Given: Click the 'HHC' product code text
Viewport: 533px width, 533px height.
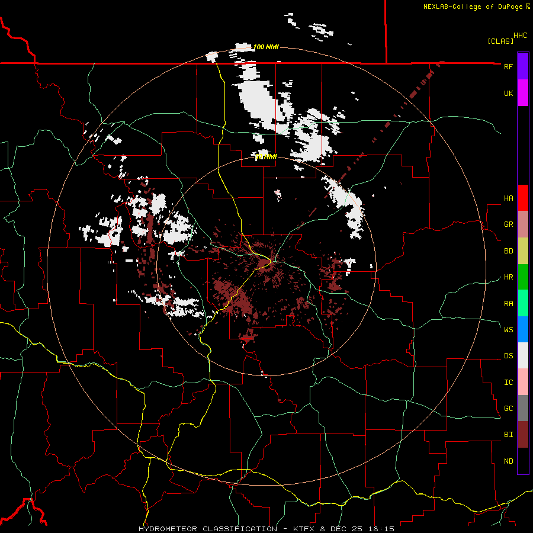Looking at the screenshot, I should pyautogui.click(x=521, y=36).
